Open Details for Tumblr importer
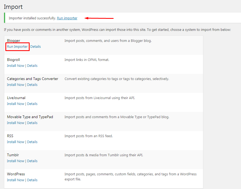Viewport: 241px width, 189px height. (x=32, y=161)
